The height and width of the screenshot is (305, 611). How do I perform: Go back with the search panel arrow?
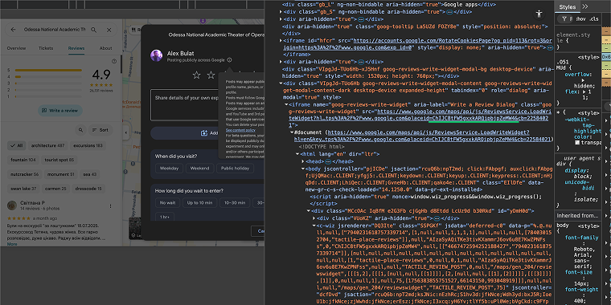(x=13, y=30)
